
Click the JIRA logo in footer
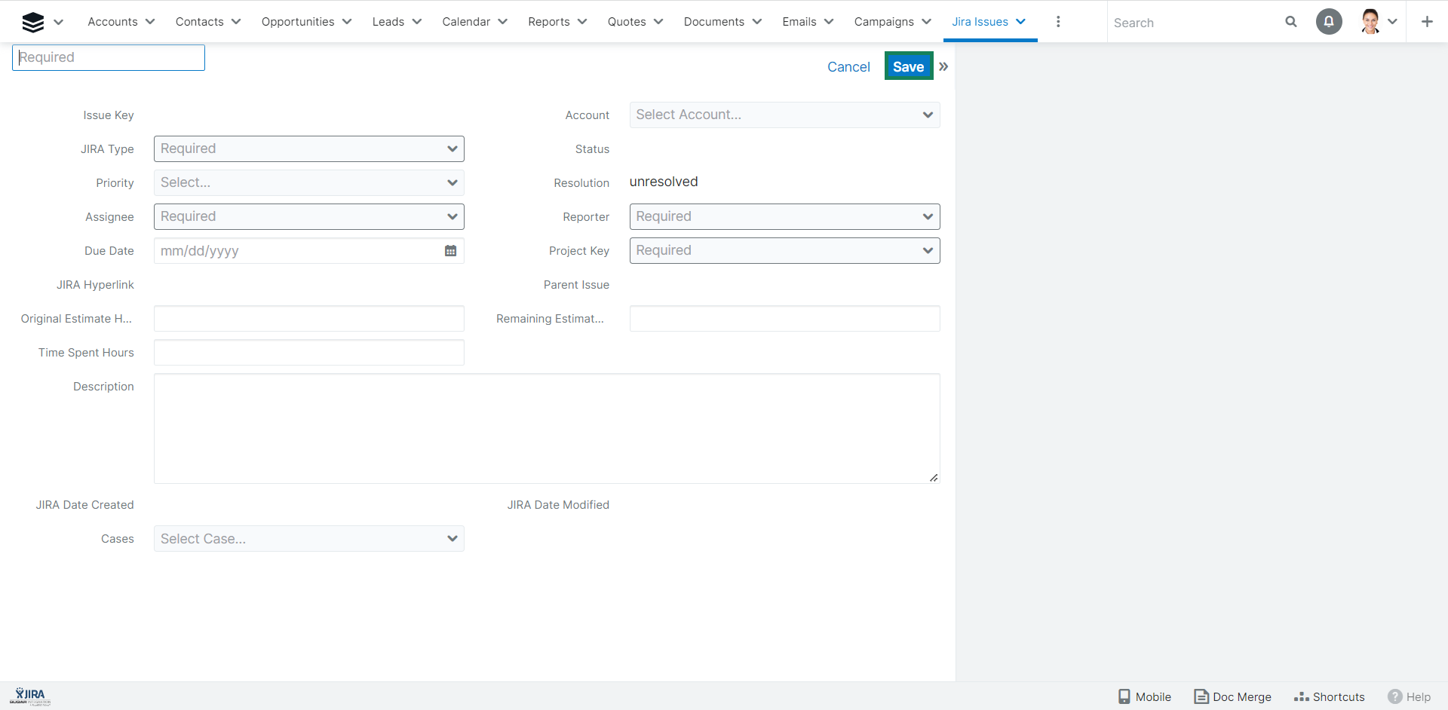[31, 696]
